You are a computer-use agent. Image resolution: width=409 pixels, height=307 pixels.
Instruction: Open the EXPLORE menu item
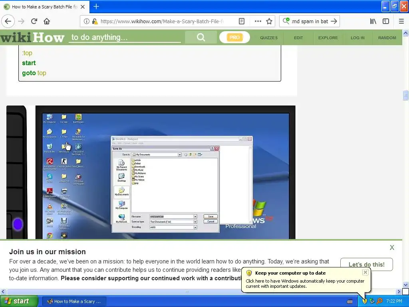[328, 38]
